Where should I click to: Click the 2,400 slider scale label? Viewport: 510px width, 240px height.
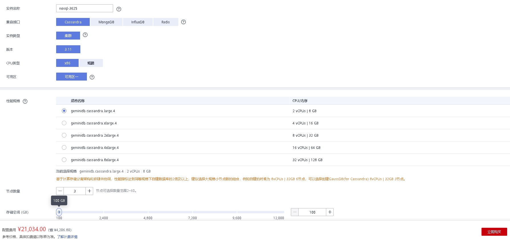103,218
